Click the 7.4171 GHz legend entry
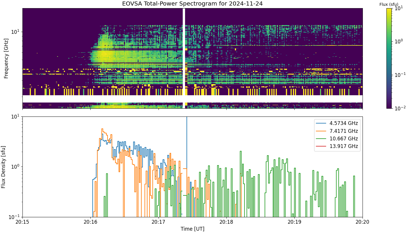The image size is (408, 233). pos(337,131)
